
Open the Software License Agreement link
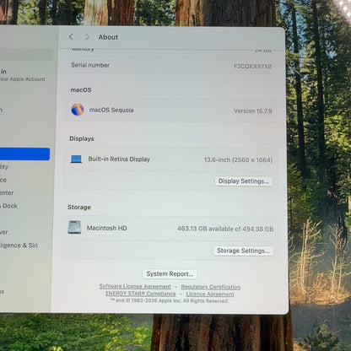click(135, 286)
